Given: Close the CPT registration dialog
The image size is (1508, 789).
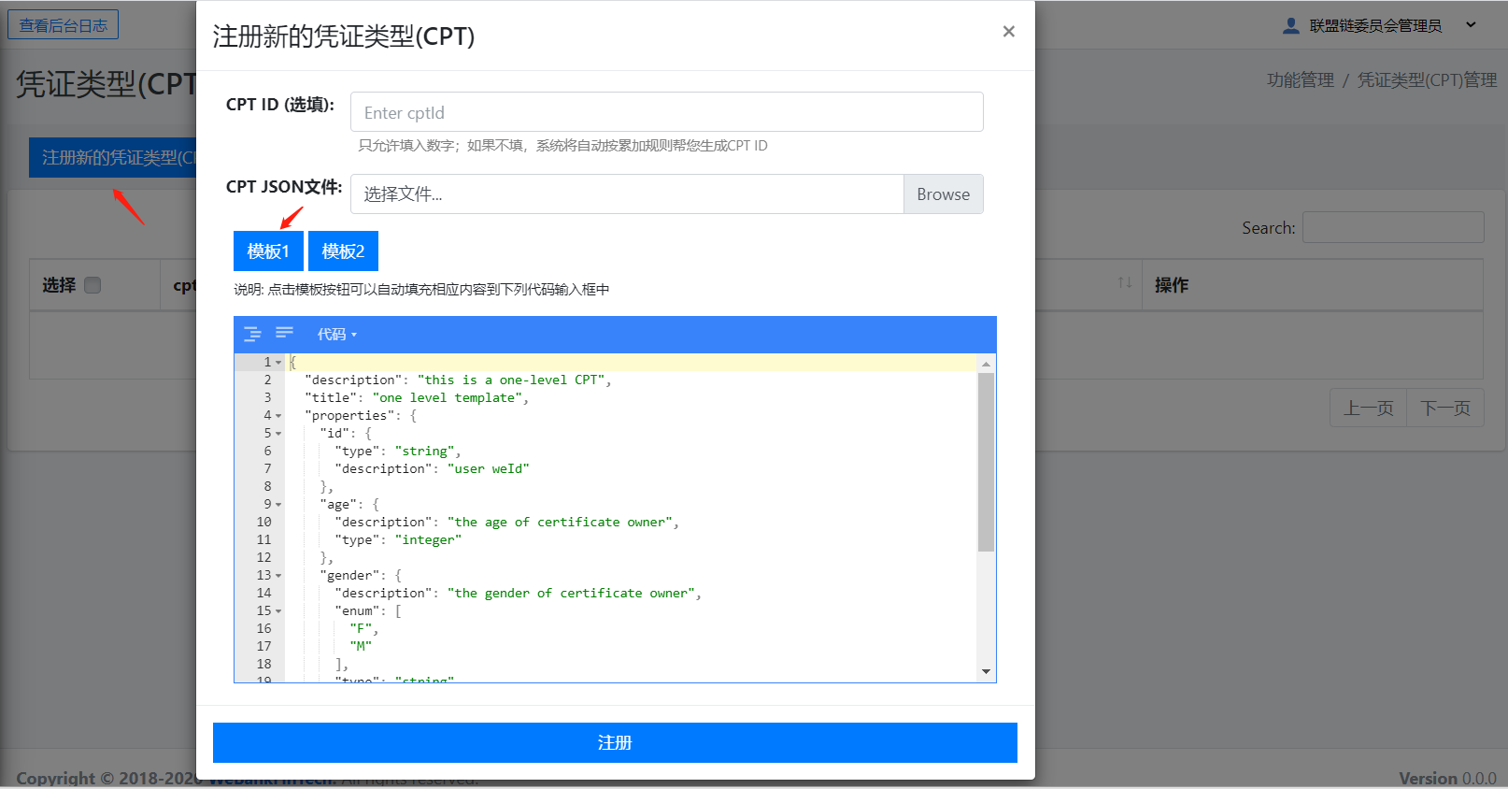Looking at the screenshot, I should (1008, 32).
